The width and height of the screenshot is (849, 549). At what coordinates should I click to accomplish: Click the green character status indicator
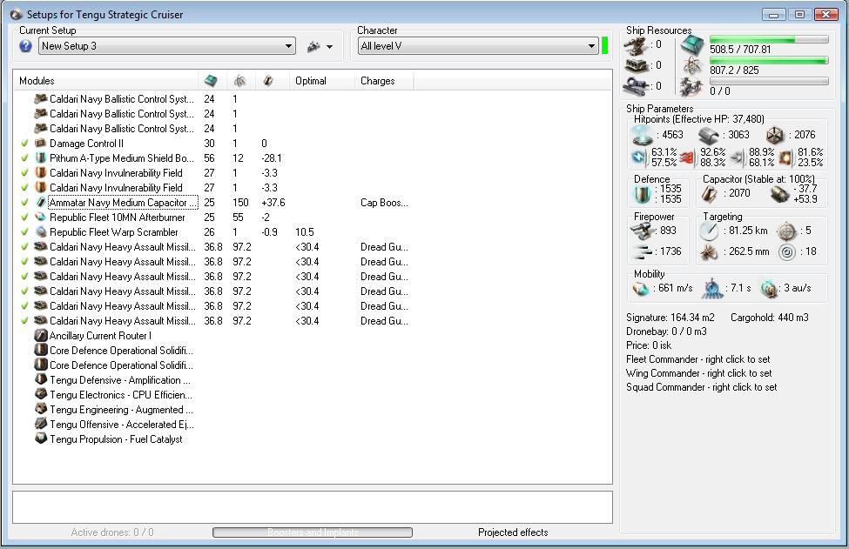(605, 46)
